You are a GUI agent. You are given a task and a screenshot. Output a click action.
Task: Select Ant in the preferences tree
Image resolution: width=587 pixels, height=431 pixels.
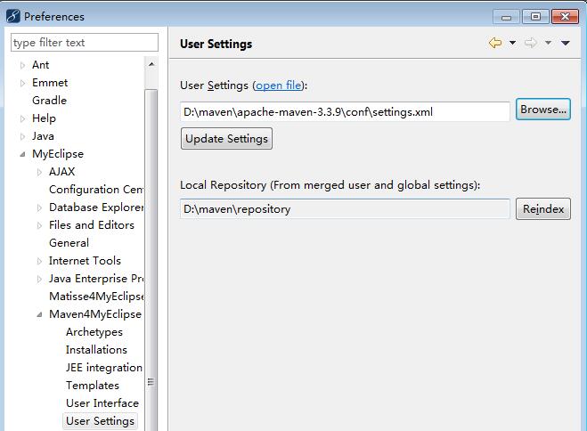40,65
